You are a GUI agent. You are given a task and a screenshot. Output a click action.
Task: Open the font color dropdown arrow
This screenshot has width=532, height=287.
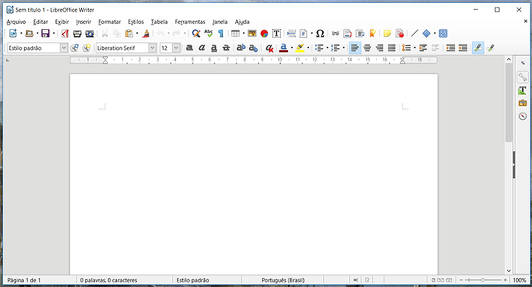point(292,48)
